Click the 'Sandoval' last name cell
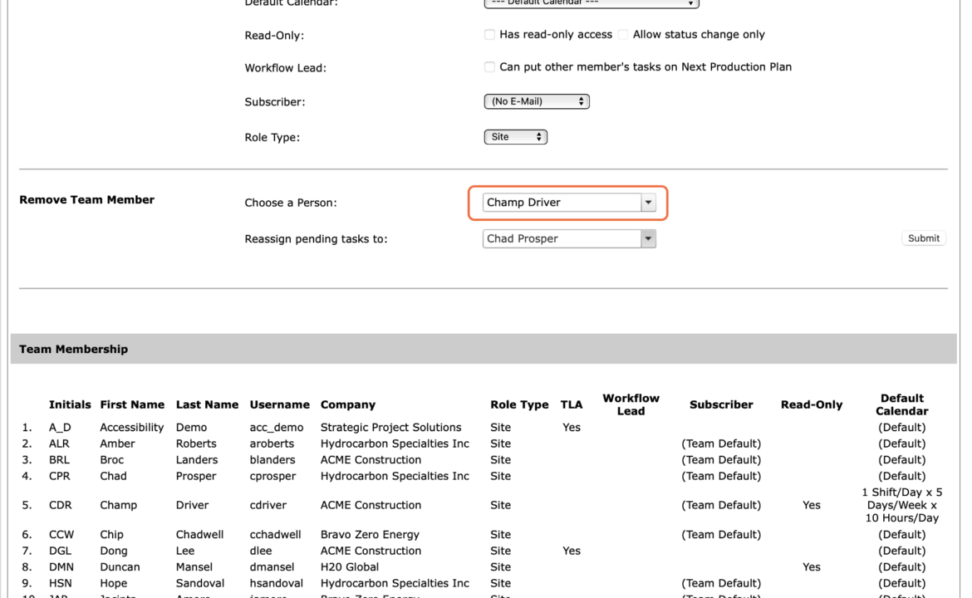This screenshot has height=598, width=972. click(x=200, y=583)
